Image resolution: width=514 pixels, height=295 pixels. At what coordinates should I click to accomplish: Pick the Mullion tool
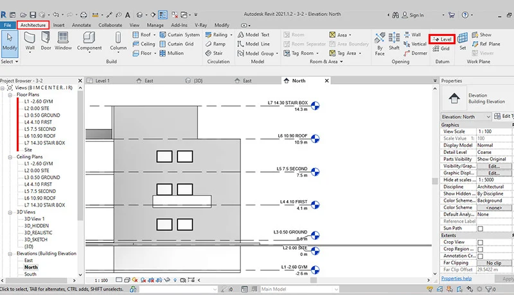click(x=172, y=53)
